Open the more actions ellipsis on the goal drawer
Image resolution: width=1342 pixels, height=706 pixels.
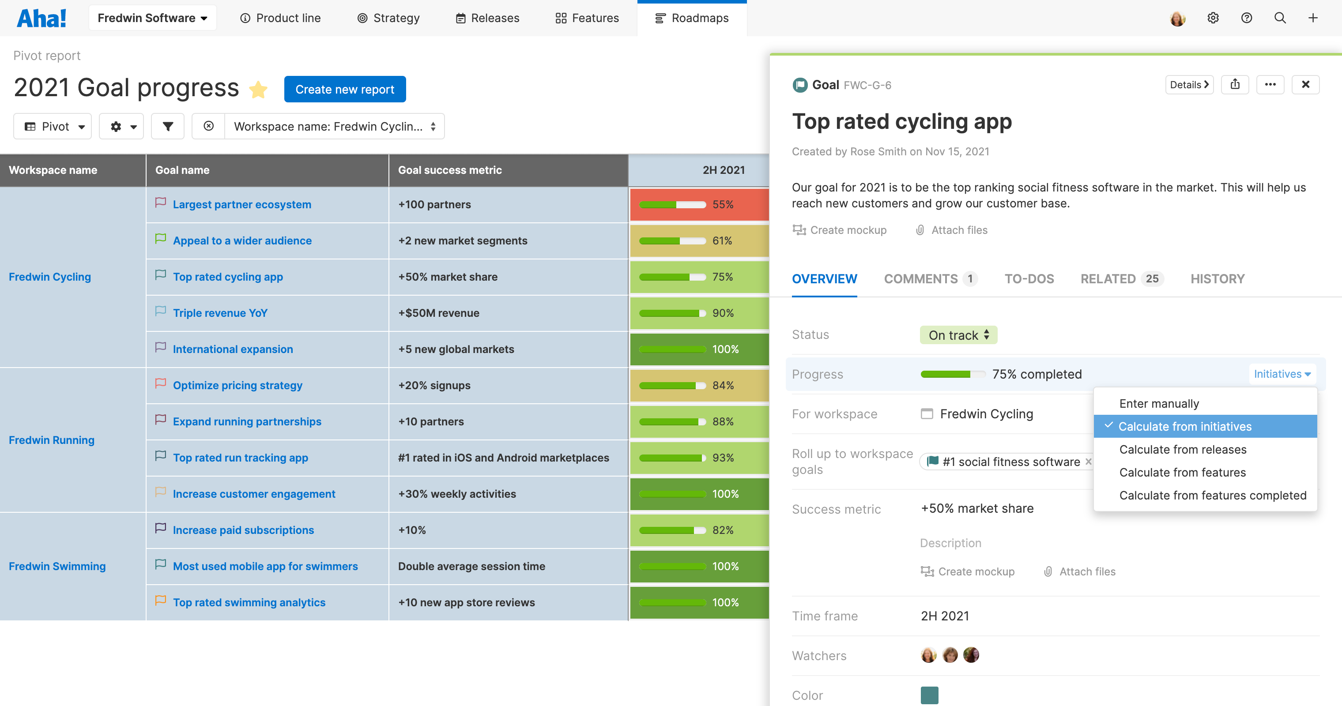click(x=1270, y=84)
